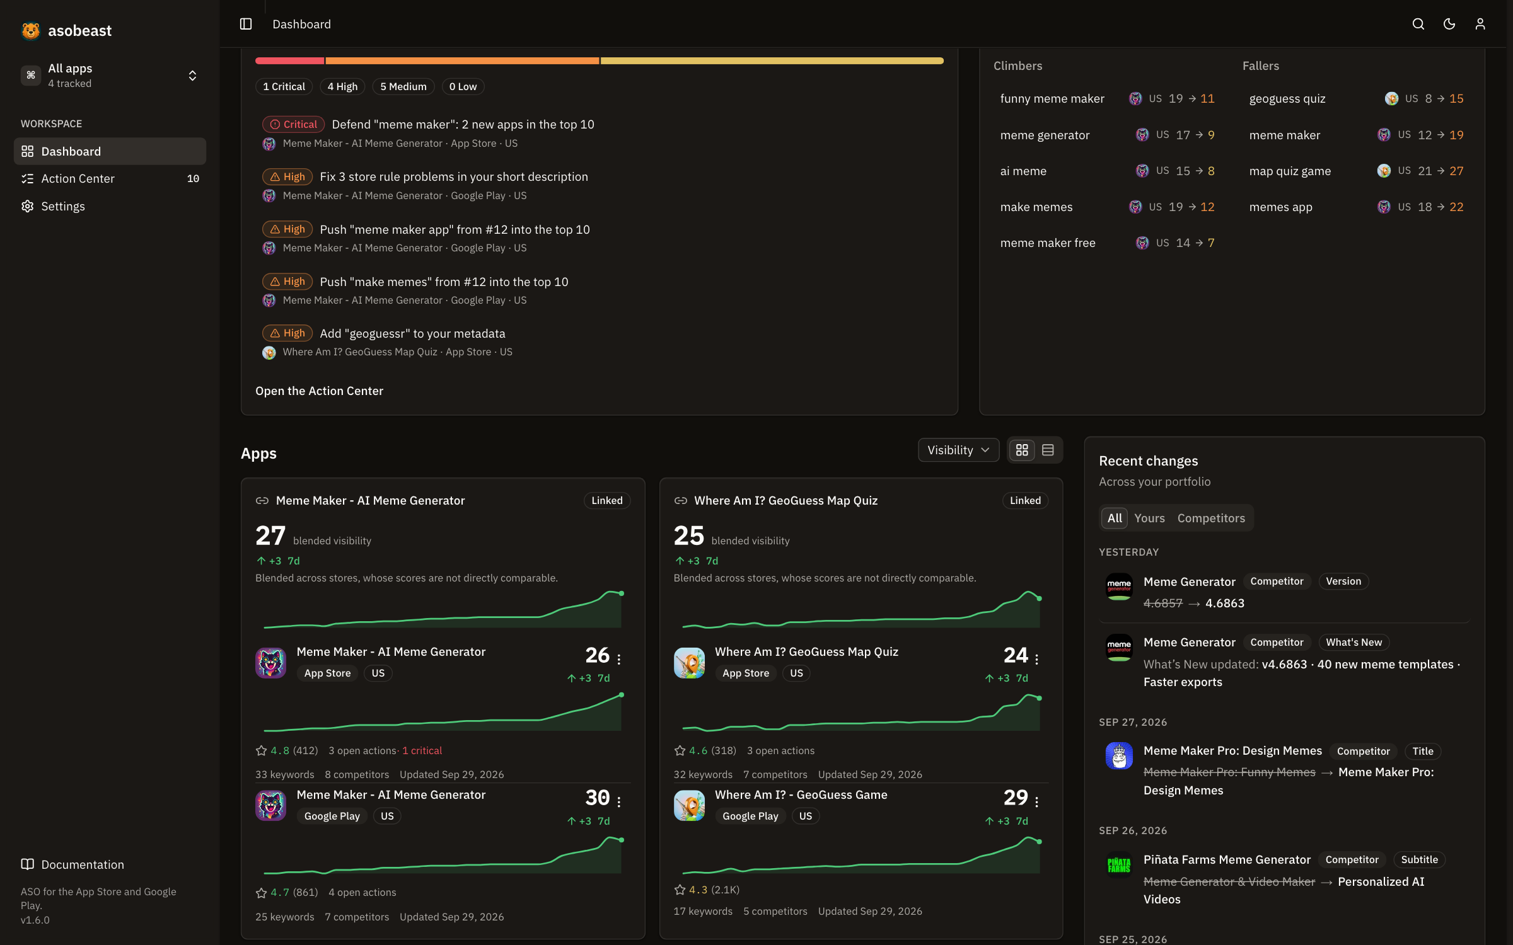Click link icon beside Meme Maker card title
Screen dimensions: 1513x945
[x=262, y=500]
